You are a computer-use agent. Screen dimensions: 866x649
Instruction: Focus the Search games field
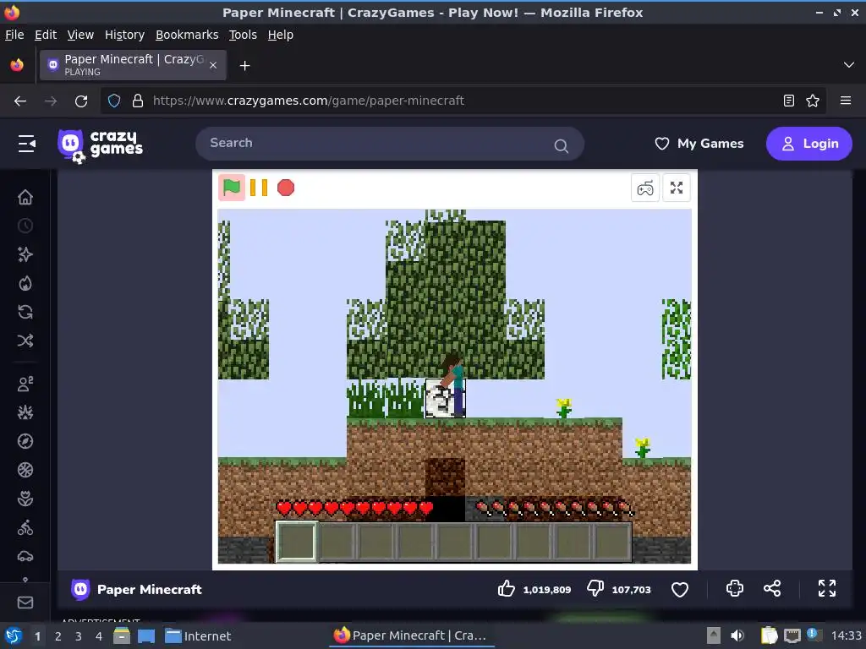(x=389, y=144)
